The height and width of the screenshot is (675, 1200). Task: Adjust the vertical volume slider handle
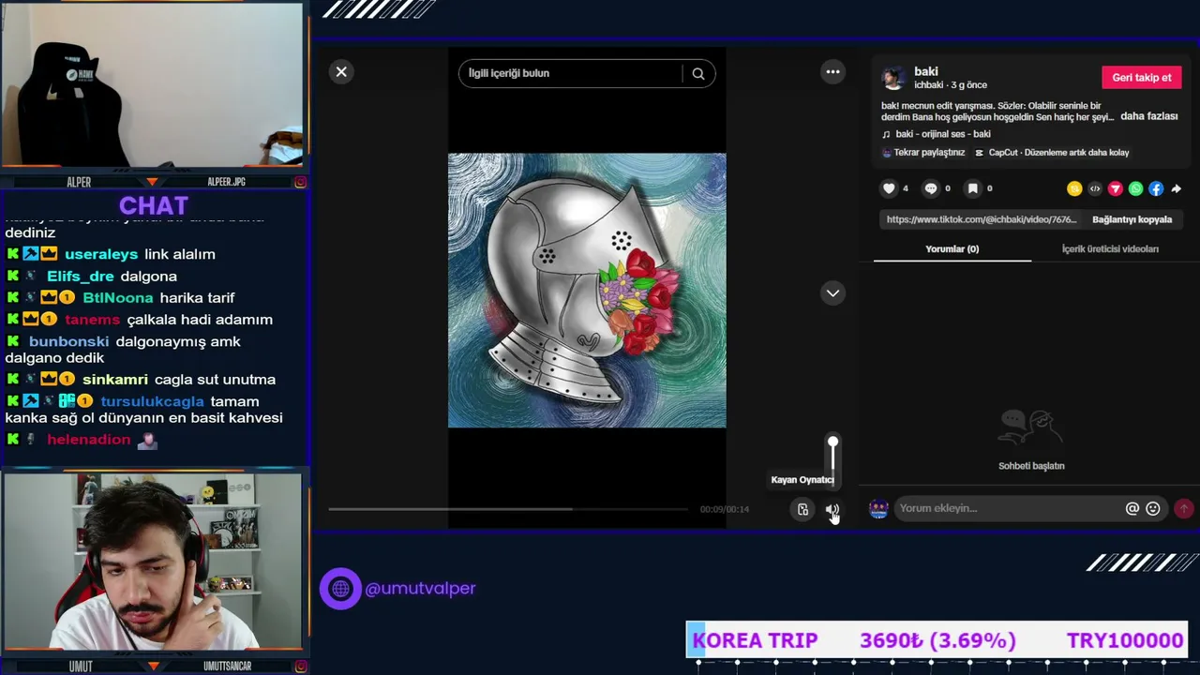tap(832, 442)
